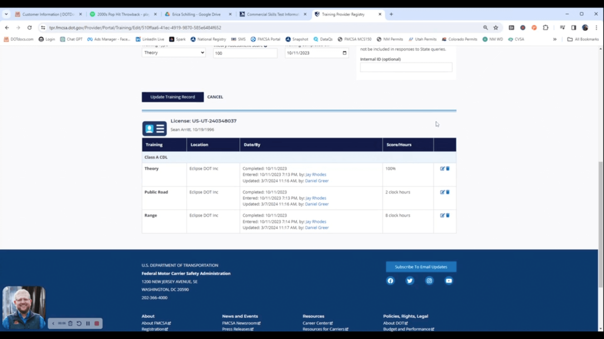This screenshot has height=339, width=604.
Task: Open About DOT footer link
Action: coord(395,323)
